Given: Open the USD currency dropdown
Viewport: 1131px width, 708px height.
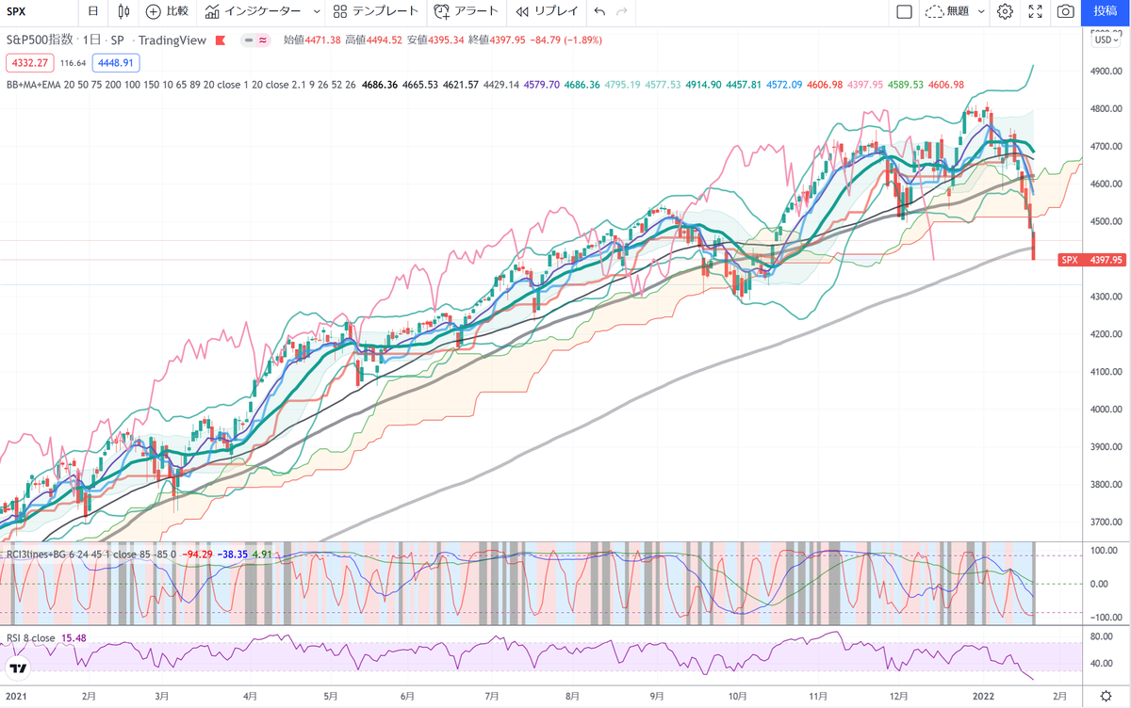Looking at the screenshot, I should [x=1105, y=40].
